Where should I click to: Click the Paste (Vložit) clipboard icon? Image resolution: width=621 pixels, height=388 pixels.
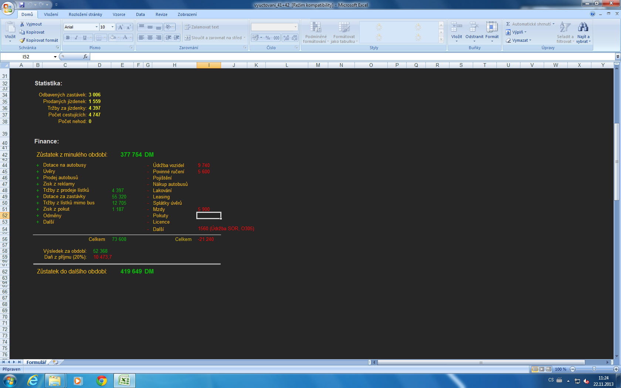(x=10, y=28)
